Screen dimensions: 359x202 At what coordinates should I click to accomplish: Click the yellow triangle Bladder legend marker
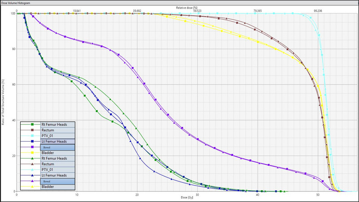click(x=32, y=187)
